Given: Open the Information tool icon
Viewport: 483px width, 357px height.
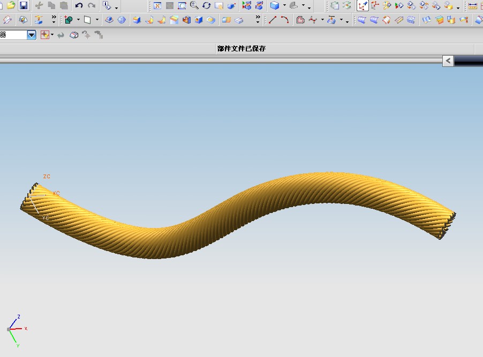Looking at the screenshot, I should (107, 5).
